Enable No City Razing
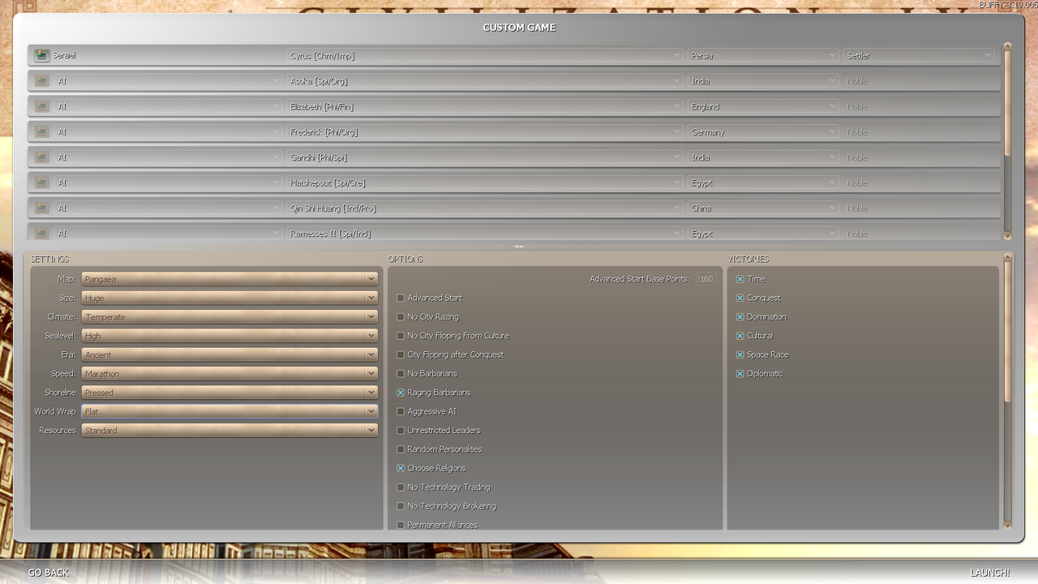 [401, 316]
